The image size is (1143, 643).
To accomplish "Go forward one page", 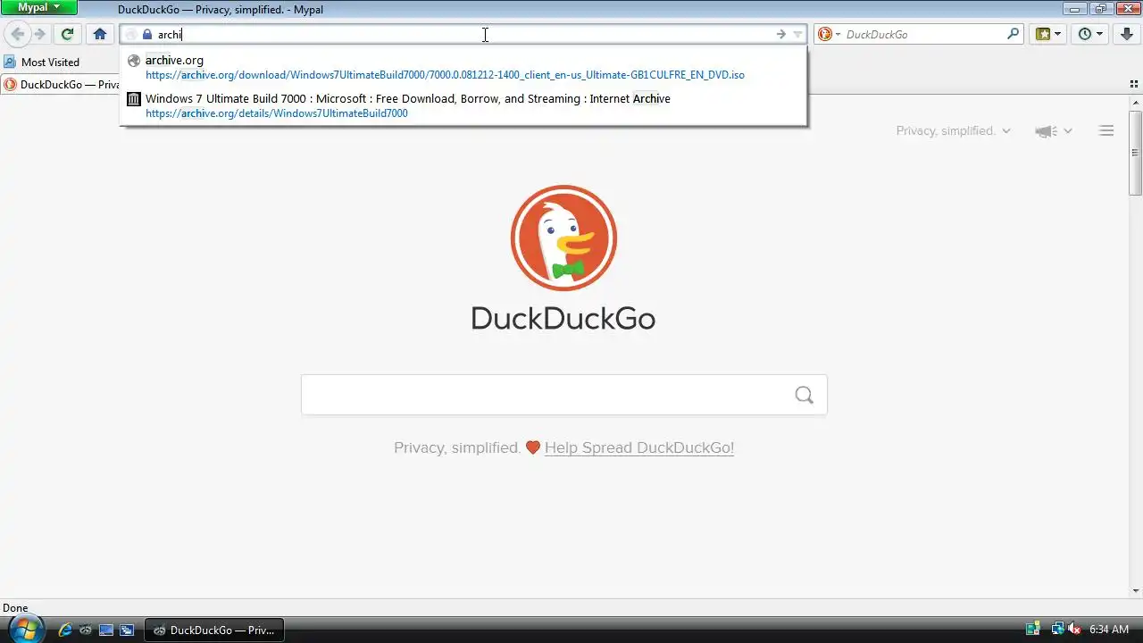I will tap(39, 34).
